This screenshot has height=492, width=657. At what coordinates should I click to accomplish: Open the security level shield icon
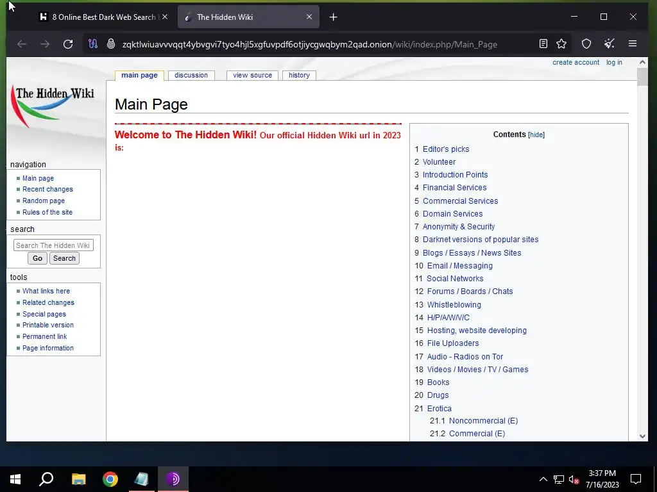(x=586, y=44)
